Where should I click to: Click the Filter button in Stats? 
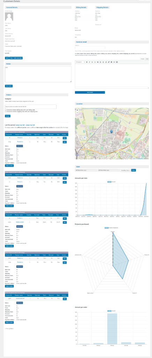point(134,170)
